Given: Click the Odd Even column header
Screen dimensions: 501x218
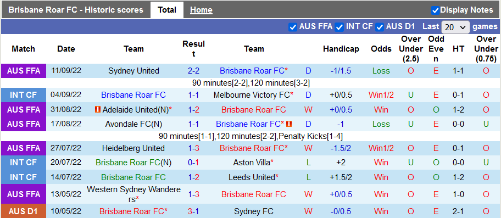Looking at the screenshot, I should 436,49.
